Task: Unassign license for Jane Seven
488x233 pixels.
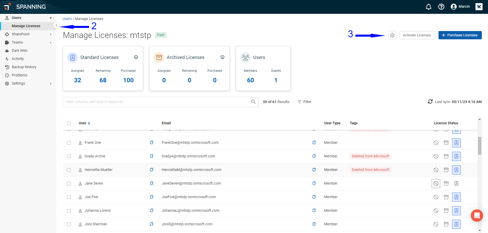Action: click(436, 184)
